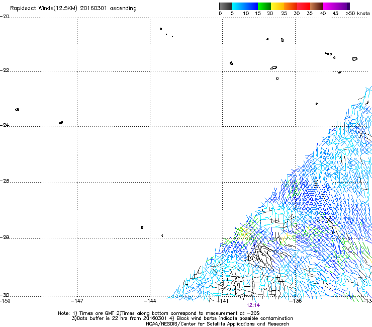Click the -22 latitude axis label
Screen dimensions: 372x327
tap(5, 70)
